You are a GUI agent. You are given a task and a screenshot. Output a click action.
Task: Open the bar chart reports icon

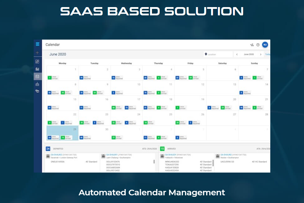(x=37, y=69)
